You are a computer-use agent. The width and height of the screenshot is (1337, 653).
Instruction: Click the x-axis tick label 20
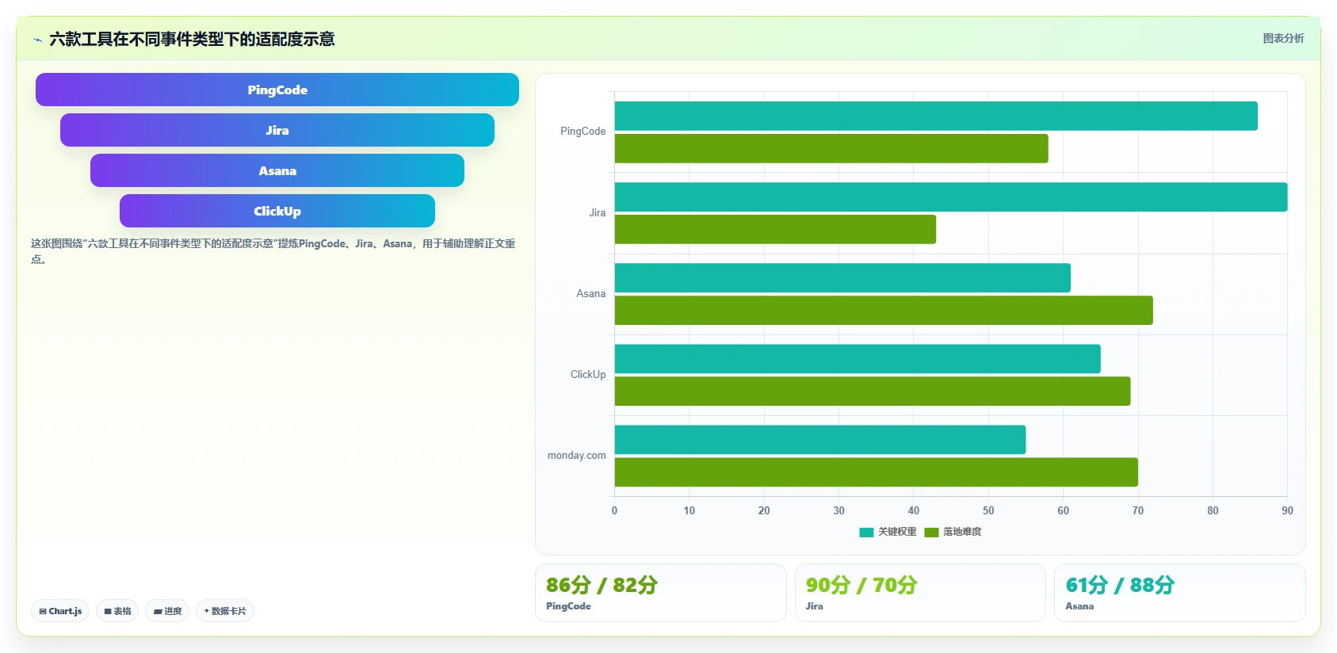(x=764, y=510)
